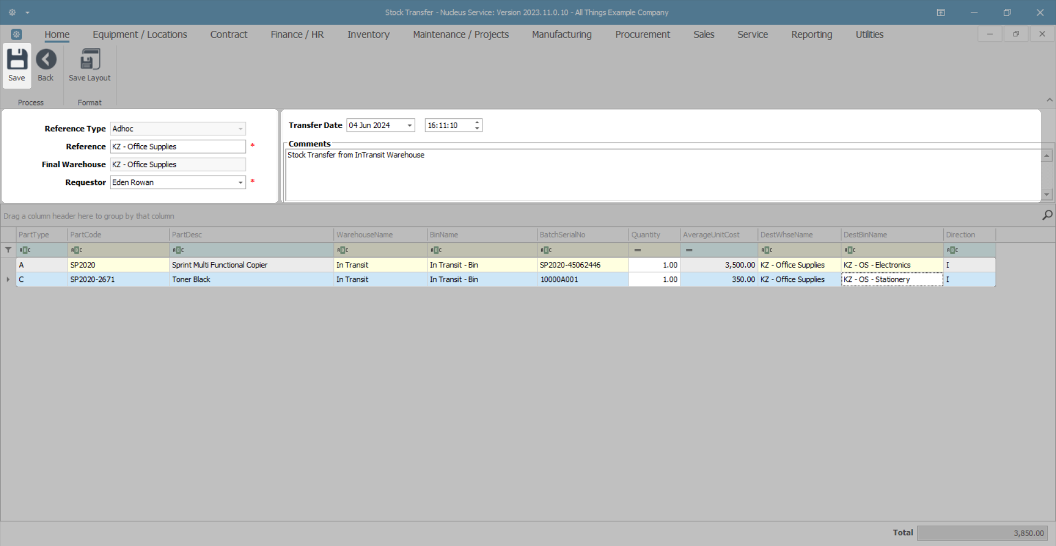Save the stock transfer
1056x546 pixels.
(x=16, y=65)
